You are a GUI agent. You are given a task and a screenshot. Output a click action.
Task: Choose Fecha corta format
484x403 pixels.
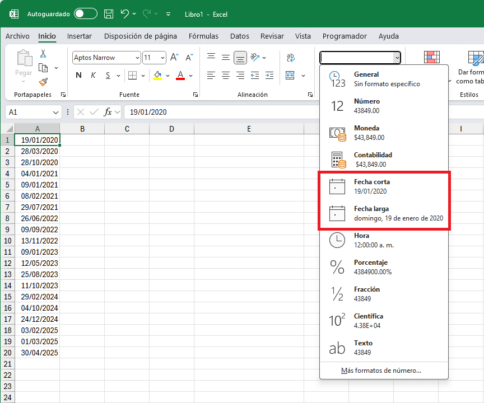[384, 186]
